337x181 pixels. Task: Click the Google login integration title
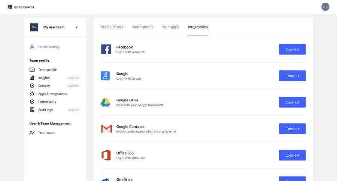pyautogui.click(x=122, y=73)
